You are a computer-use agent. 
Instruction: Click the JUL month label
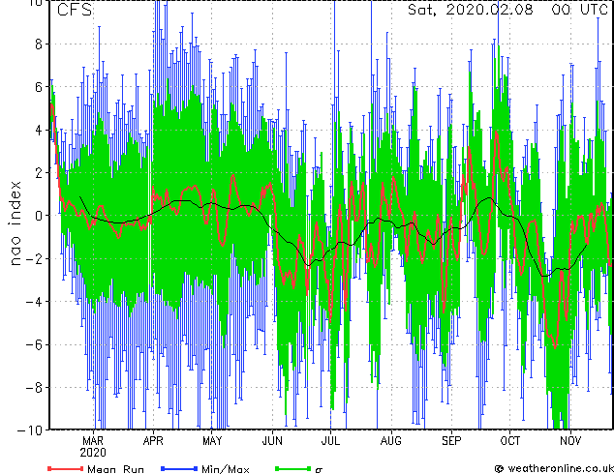click(x=330, y=441)
